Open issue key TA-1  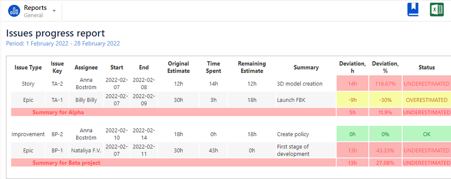pyautogui.click(x=57, y=100)
